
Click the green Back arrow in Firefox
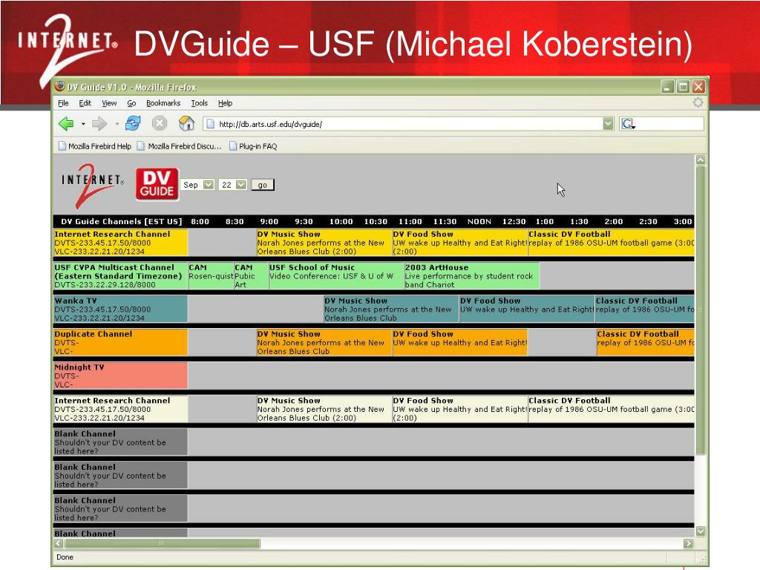coord(66,124)
